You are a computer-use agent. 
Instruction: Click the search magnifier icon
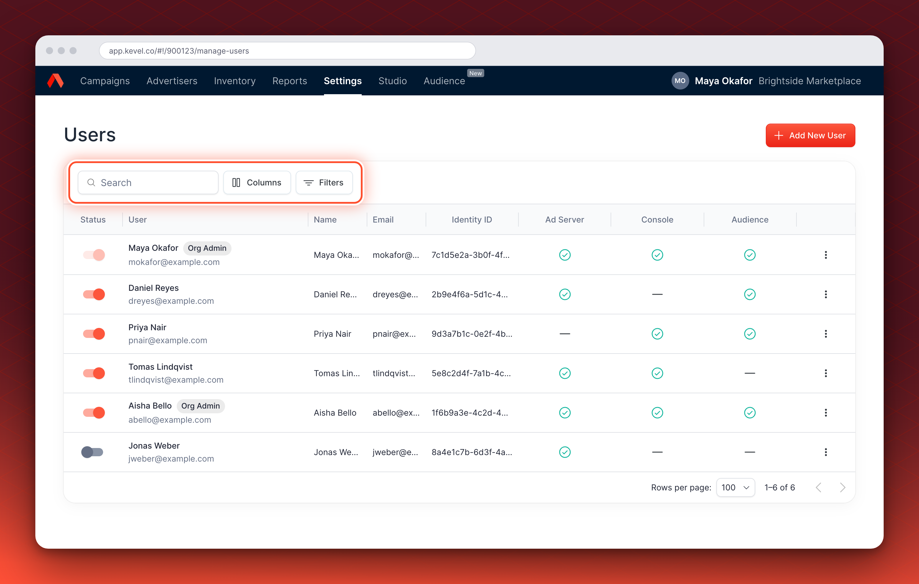[91, 182]
